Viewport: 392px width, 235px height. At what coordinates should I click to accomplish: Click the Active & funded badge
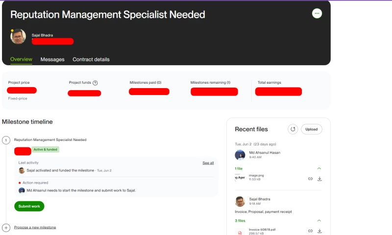tap(45, 149)
